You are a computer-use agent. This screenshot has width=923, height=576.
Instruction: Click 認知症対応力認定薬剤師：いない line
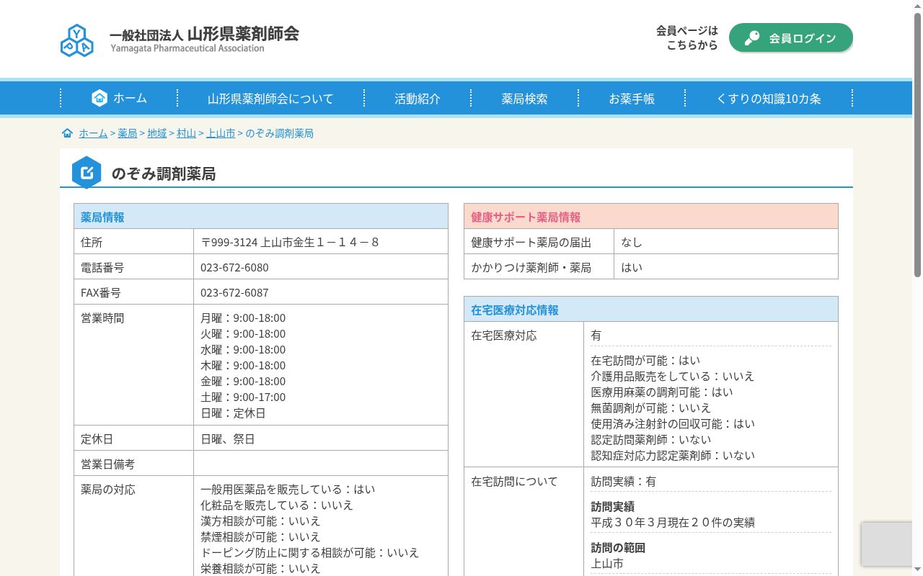tap(673, 455)
